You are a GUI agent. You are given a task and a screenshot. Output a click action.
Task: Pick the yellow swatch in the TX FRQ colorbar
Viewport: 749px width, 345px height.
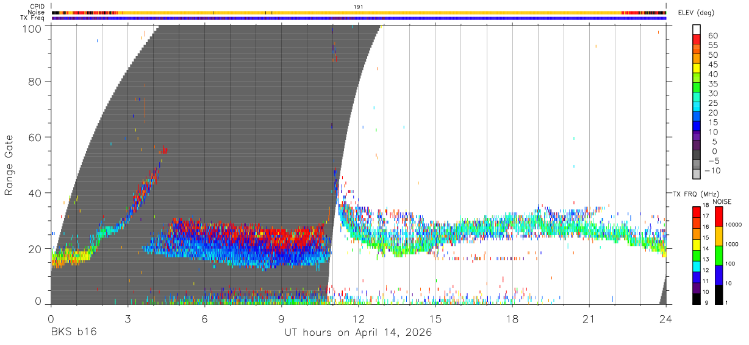[x=697, y=245]
